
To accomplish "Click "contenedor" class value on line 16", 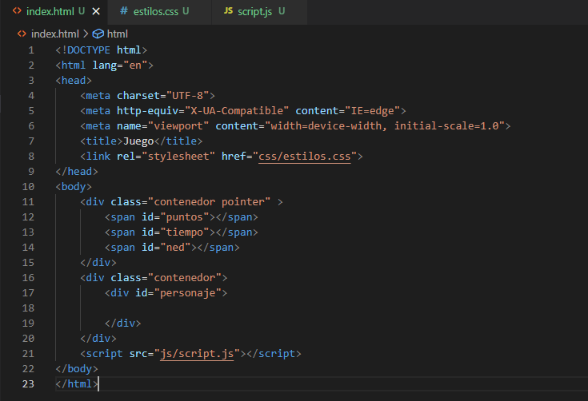I will tap(185, 278).
